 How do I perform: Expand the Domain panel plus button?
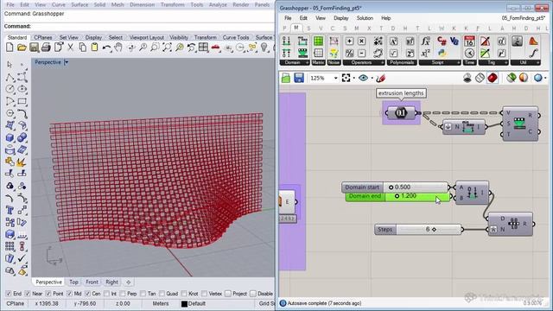coord(307,62)
